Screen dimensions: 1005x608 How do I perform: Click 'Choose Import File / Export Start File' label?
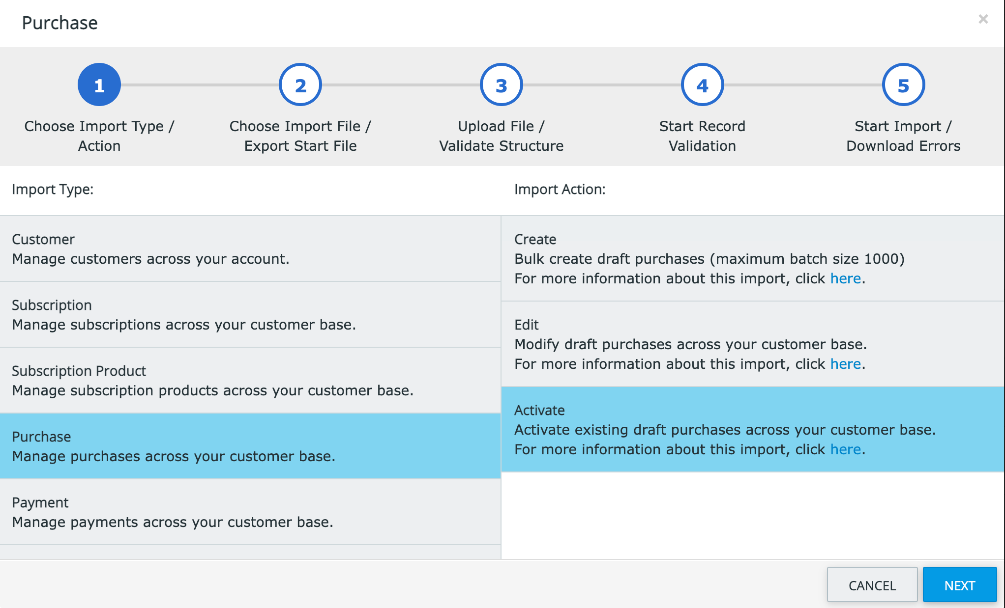click(x=300, y=136)
